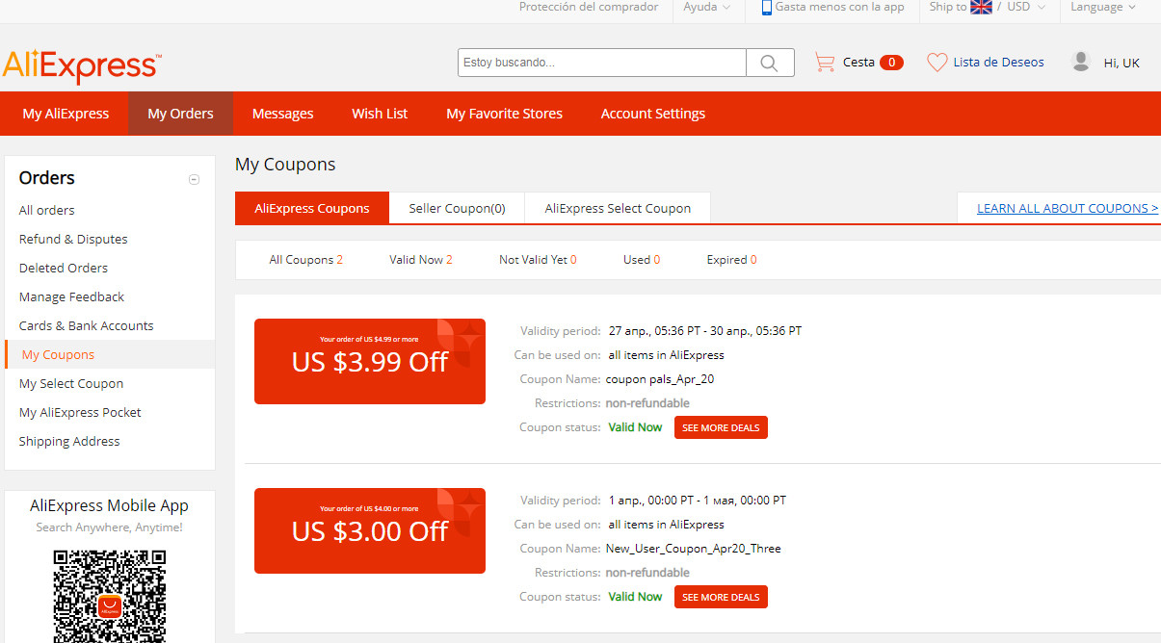Open the Ayuda dropdown

coord(707,7)
